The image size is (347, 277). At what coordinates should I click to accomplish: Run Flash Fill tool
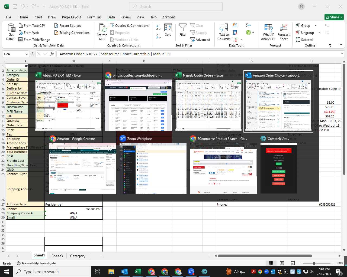point(235,25)
